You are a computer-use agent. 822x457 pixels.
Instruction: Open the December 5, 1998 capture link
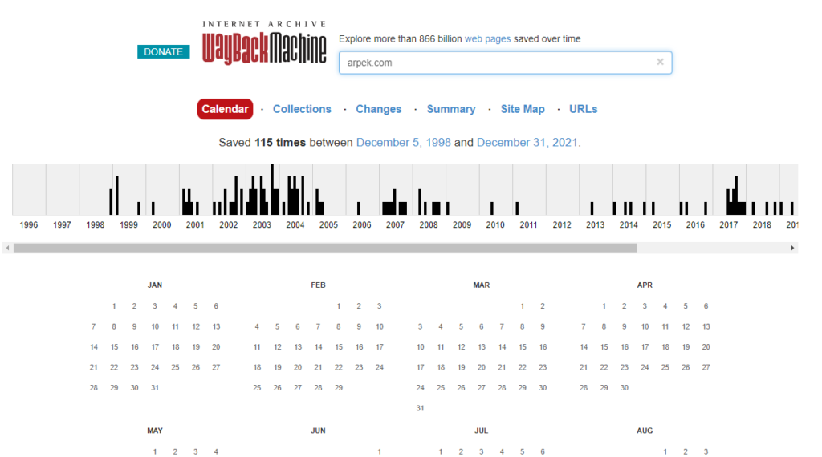point(403,143)
